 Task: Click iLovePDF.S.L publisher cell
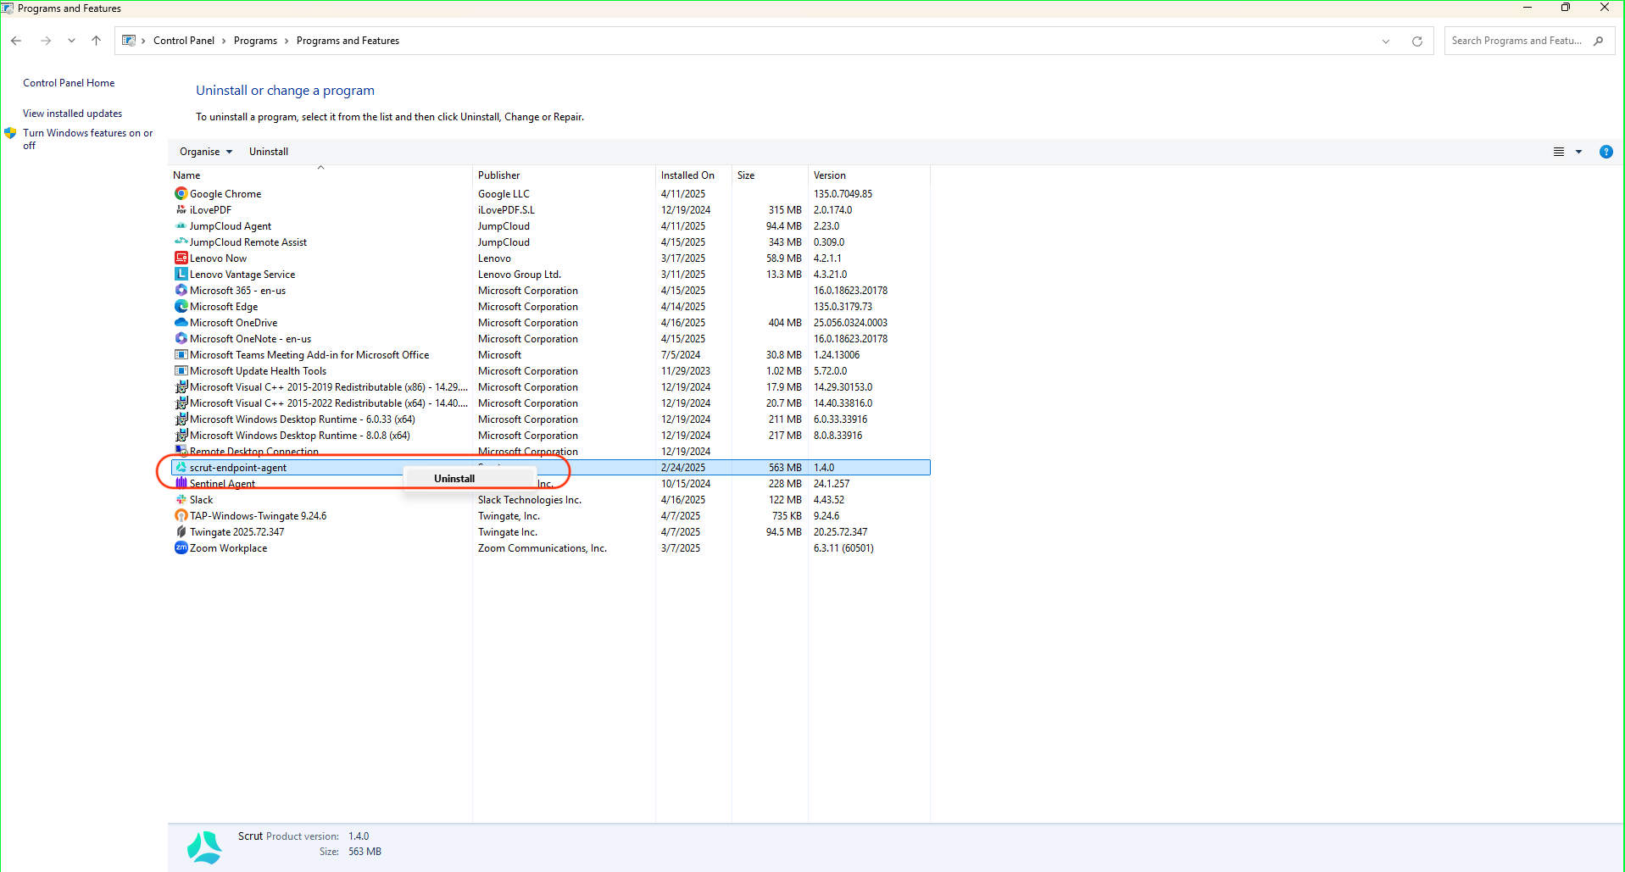(506, 210)
